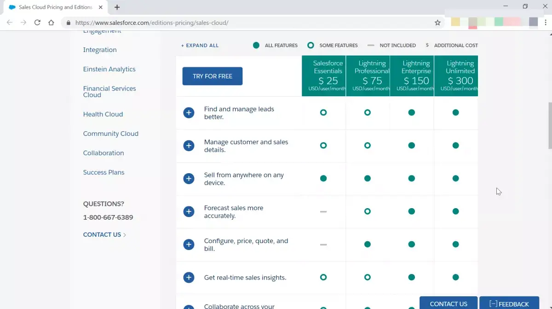Click Professional ring icon in leads row
The height and width of the screenshot is (309, 552).
(x=368, y=112)
